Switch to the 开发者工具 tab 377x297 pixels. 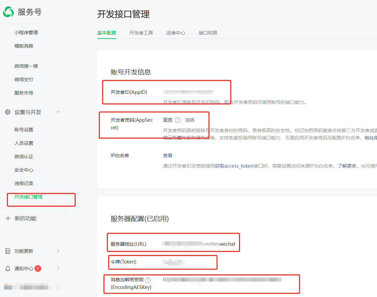141,33
